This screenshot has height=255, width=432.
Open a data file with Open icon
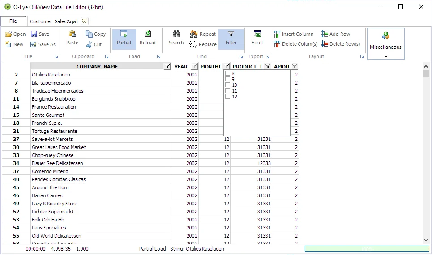point(15,34)
